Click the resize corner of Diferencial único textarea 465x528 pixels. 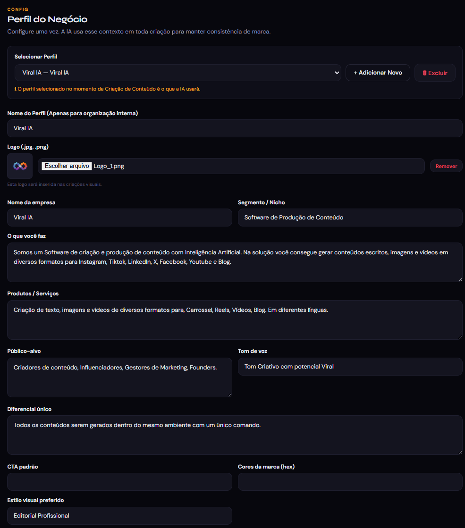tap(460, 452)
